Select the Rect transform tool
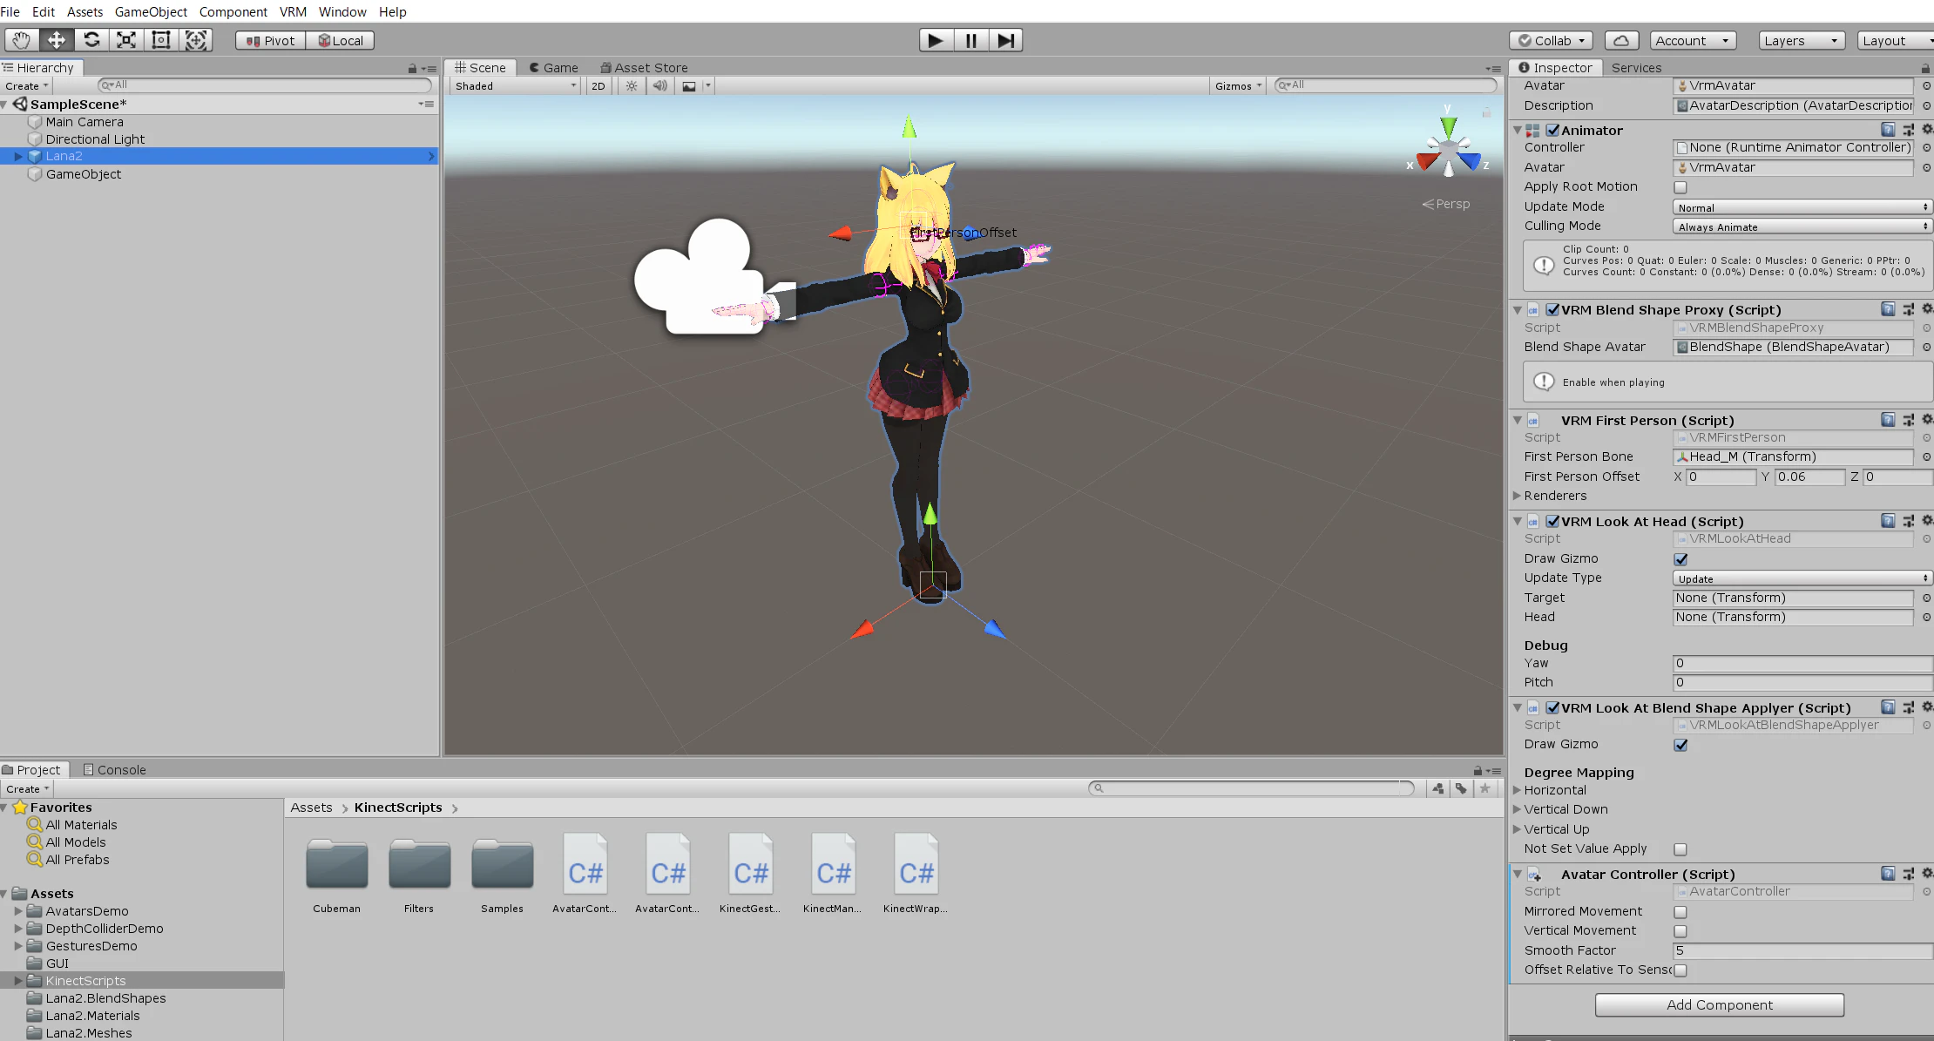 pyautogui.click(x=161, y=40)
